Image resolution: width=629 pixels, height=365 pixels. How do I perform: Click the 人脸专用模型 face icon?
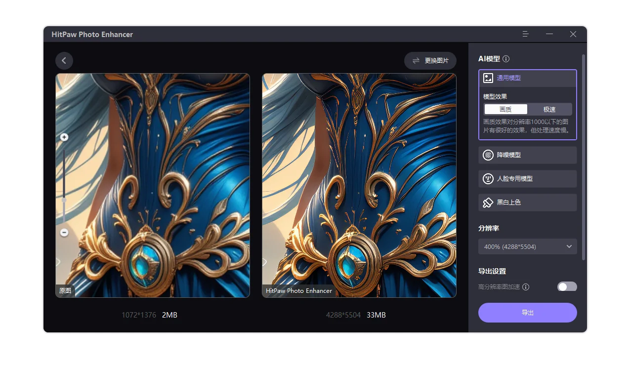click(x=488, y=179)
